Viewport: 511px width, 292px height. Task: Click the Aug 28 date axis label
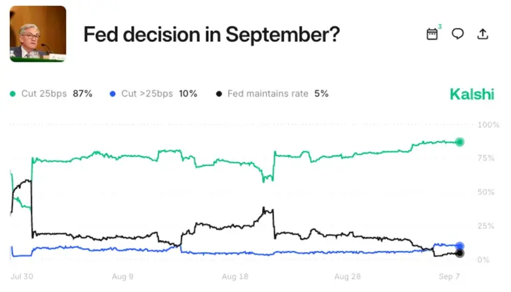point(347,277)
